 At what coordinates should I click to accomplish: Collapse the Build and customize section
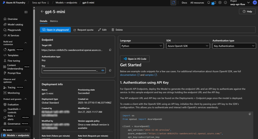26,43
